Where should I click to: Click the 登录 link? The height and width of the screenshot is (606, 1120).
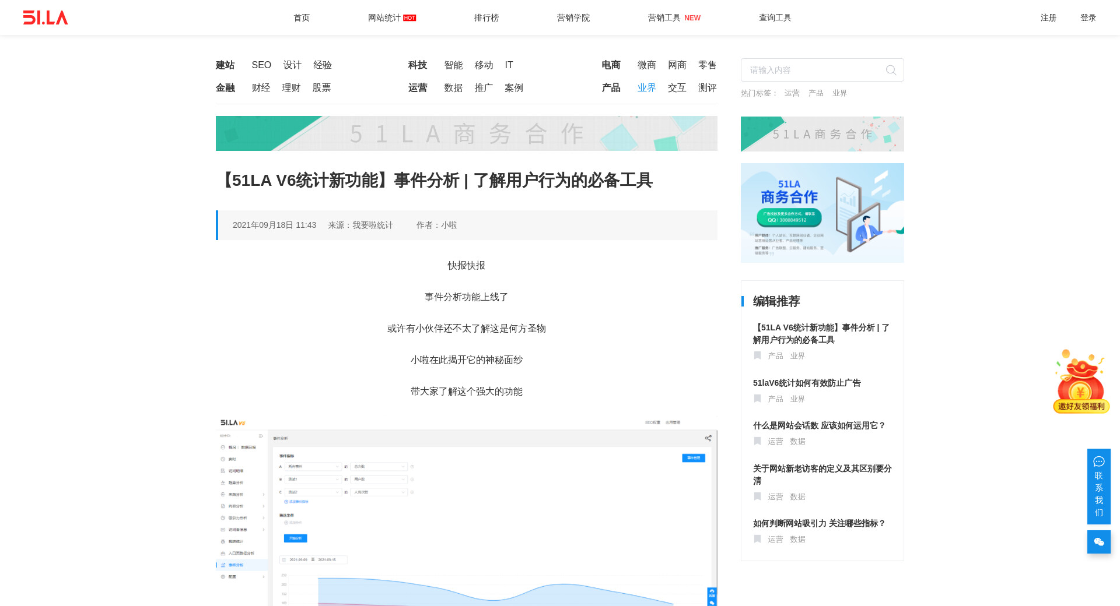pyautogui.click(x=1088, y=17)
